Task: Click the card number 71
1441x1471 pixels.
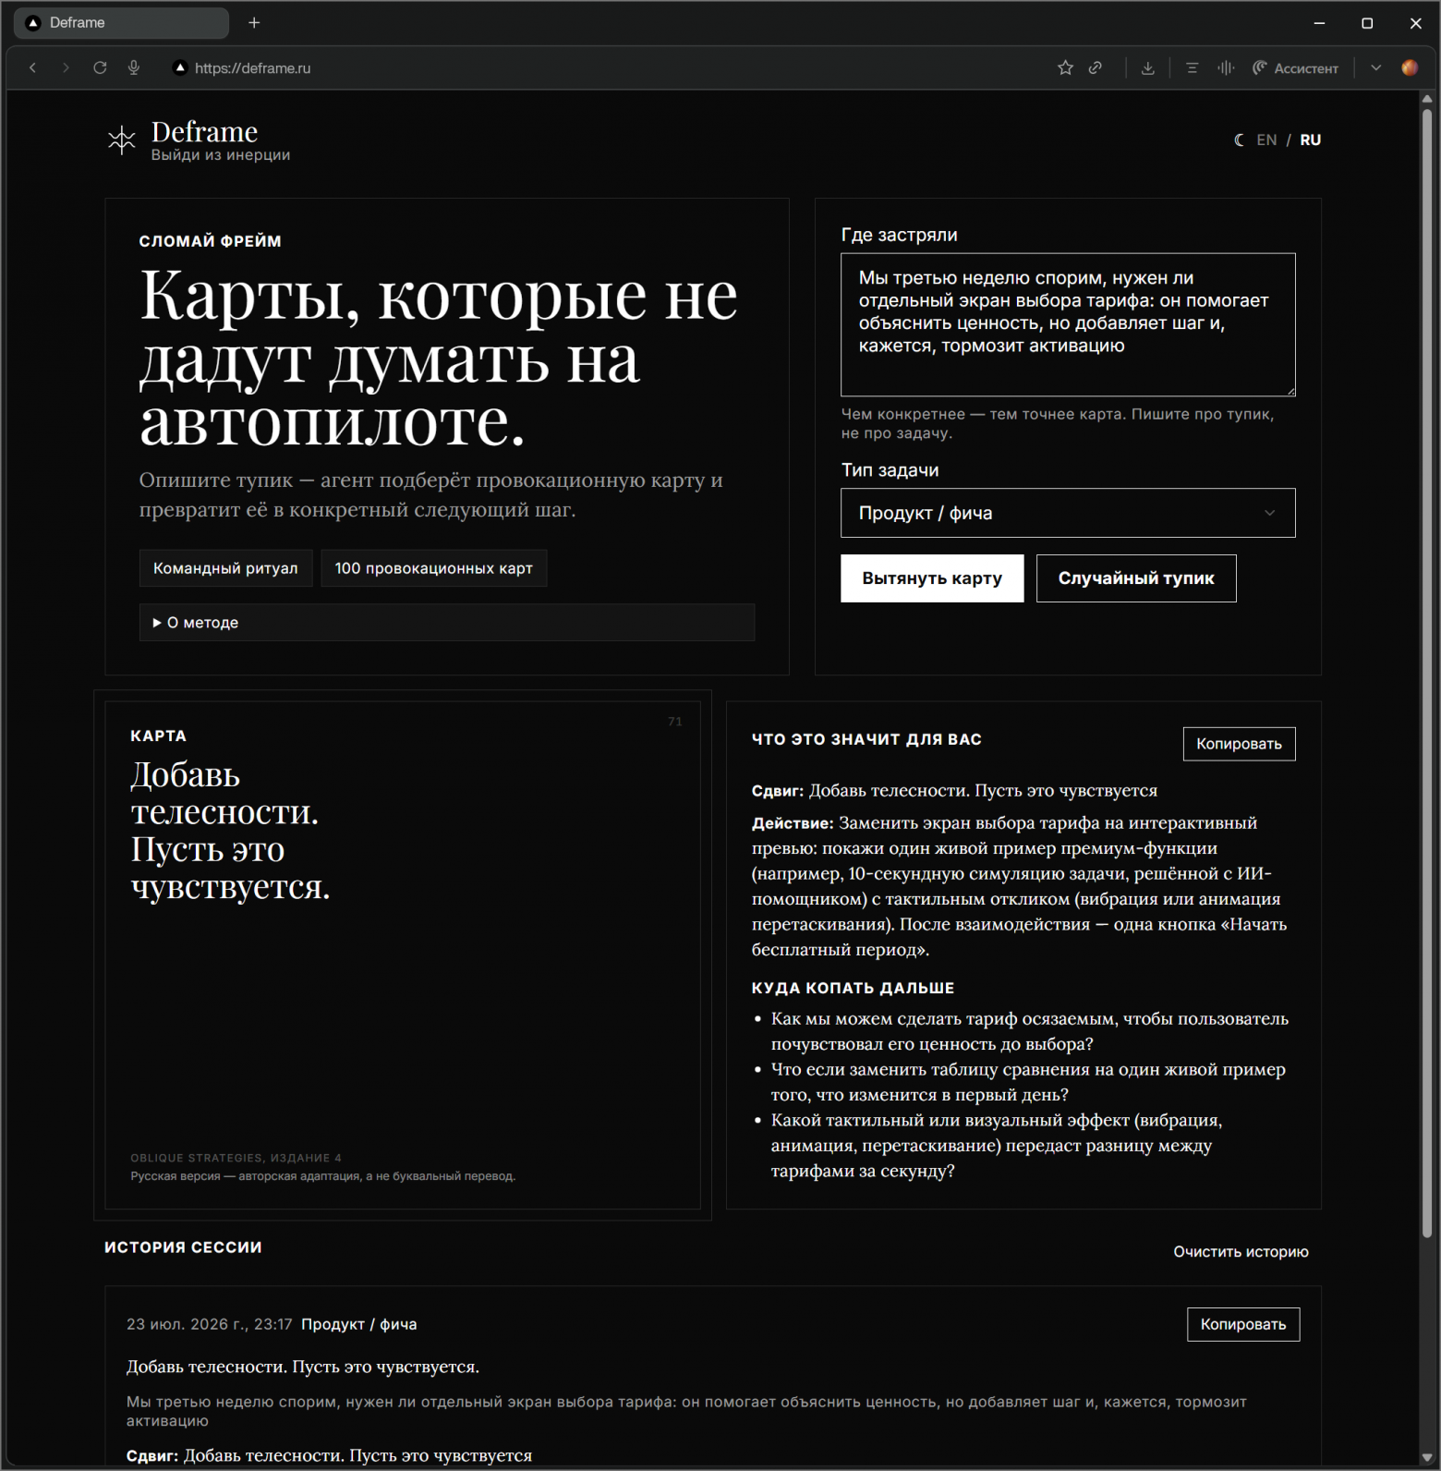Action: coord(675,722)
